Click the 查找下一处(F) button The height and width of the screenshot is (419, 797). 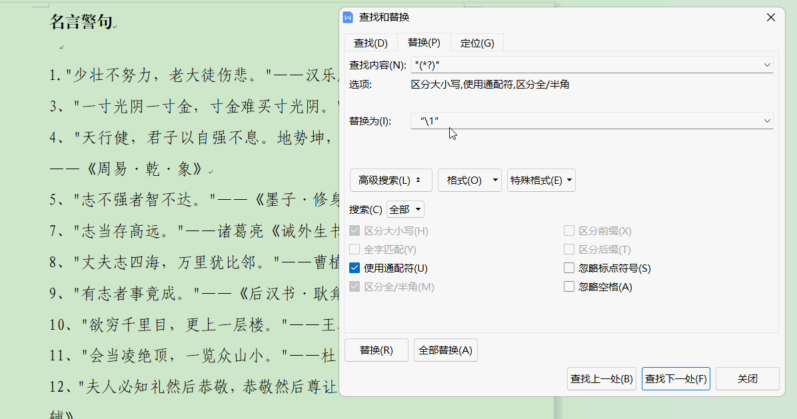[x=675, y=379]
